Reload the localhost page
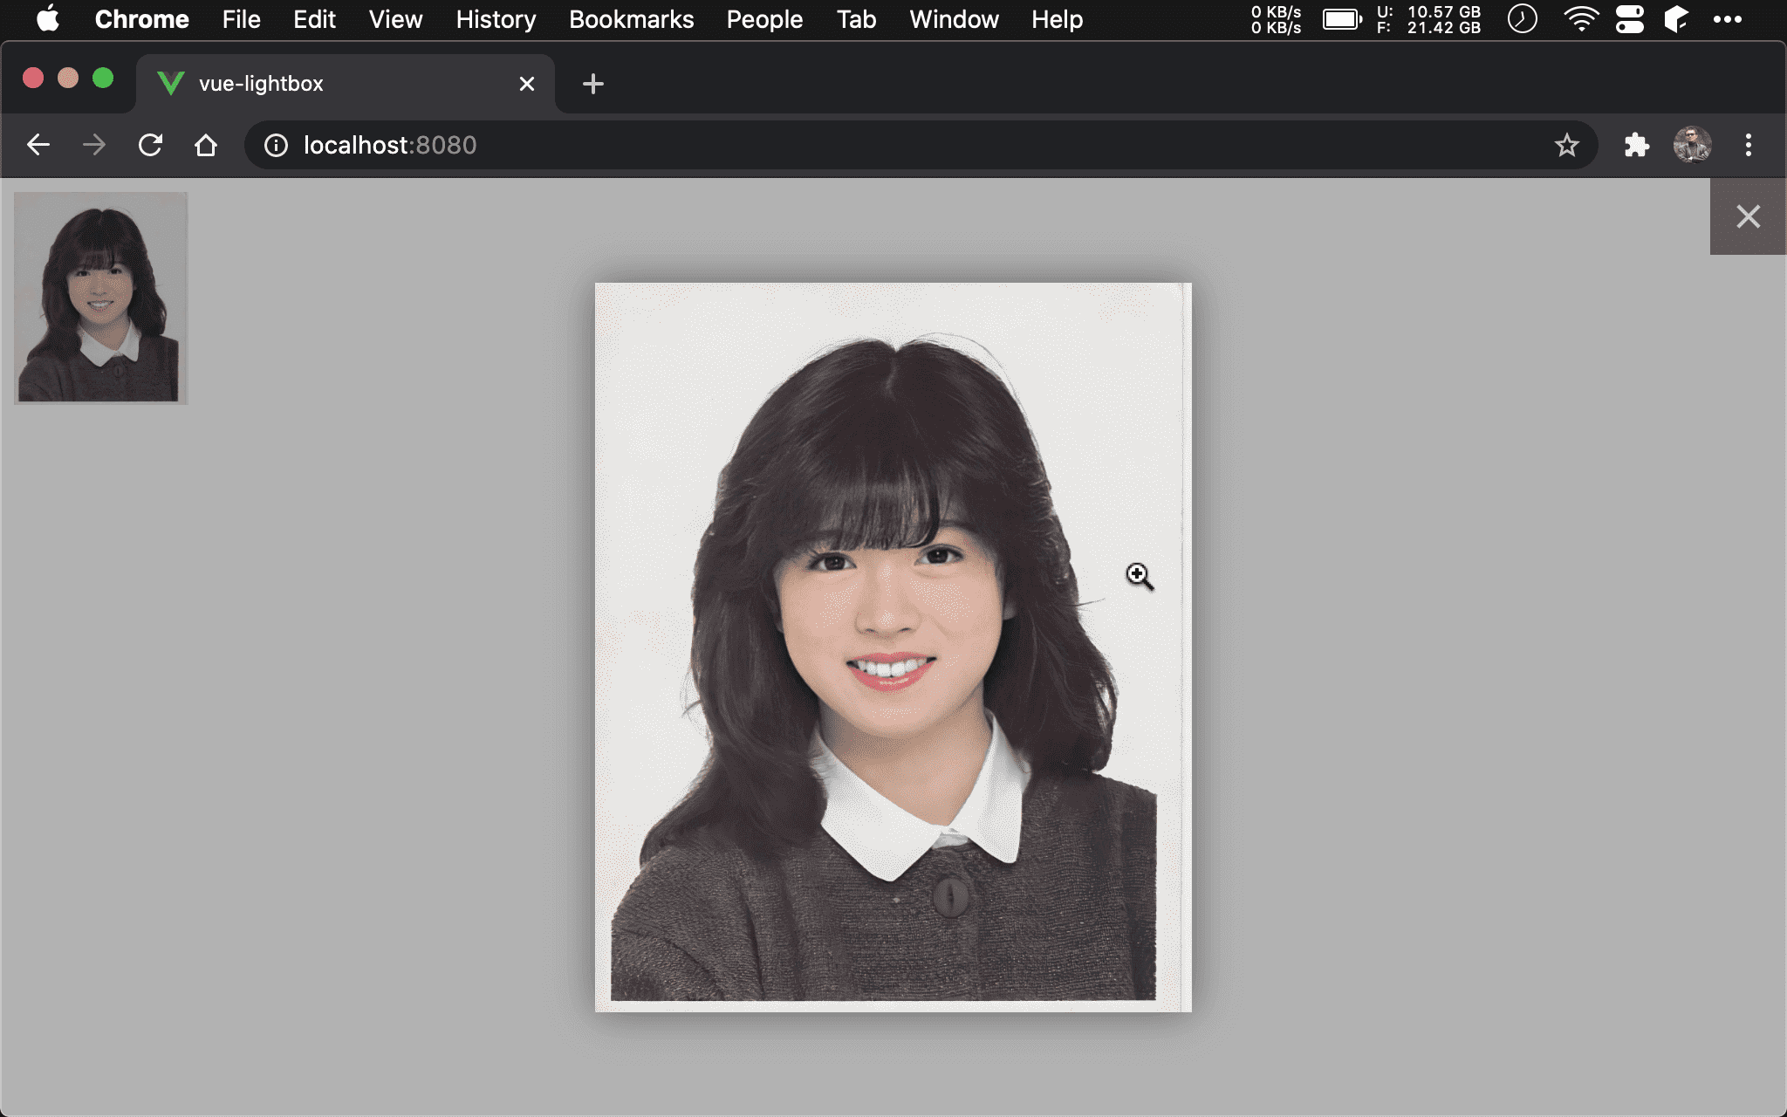Screen dimensions: 1787x1117 [150, 145]
